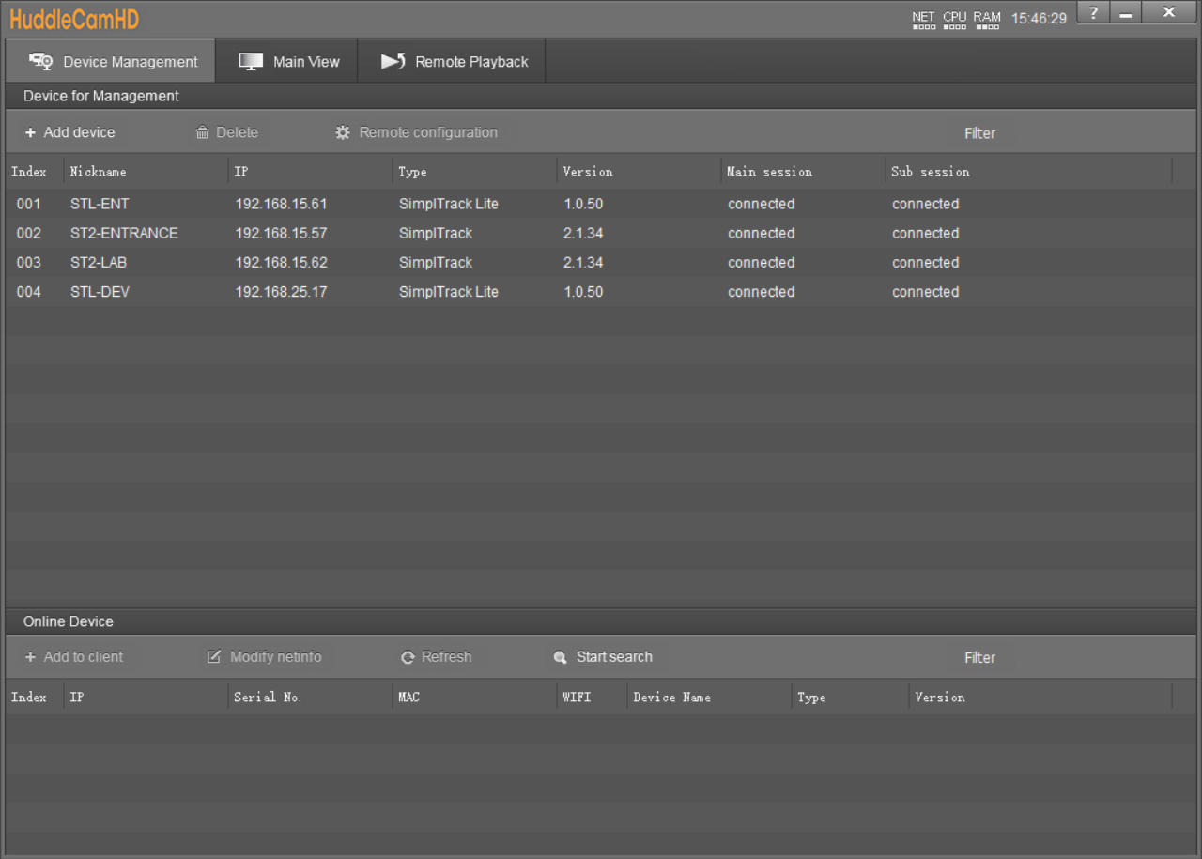This screenshot has height=859, width=1202.
Task: Click the Remote configuration gear icon
Action: [343, 133]
